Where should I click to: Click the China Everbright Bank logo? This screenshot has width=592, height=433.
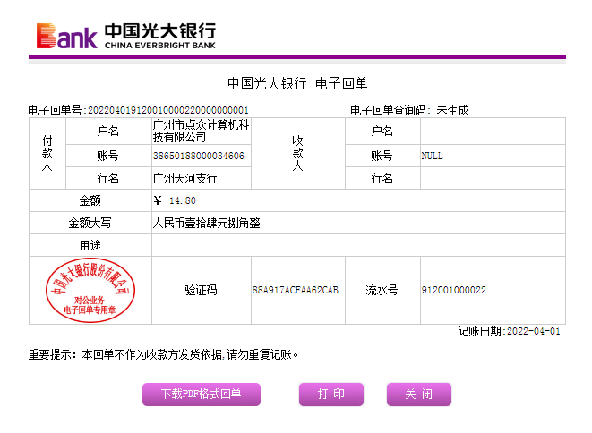click(126, 34)
